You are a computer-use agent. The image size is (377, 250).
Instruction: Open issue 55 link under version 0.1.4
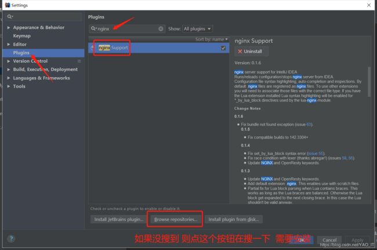tap(316, 153)
